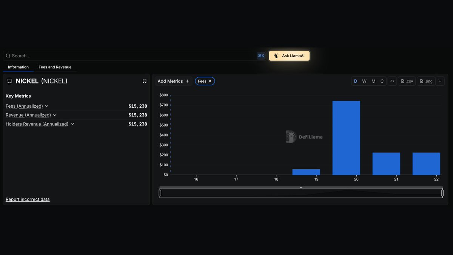This screenshot has height=255, width=453.
Task: Open the embed code icon
Action: [x=392, y=81]
